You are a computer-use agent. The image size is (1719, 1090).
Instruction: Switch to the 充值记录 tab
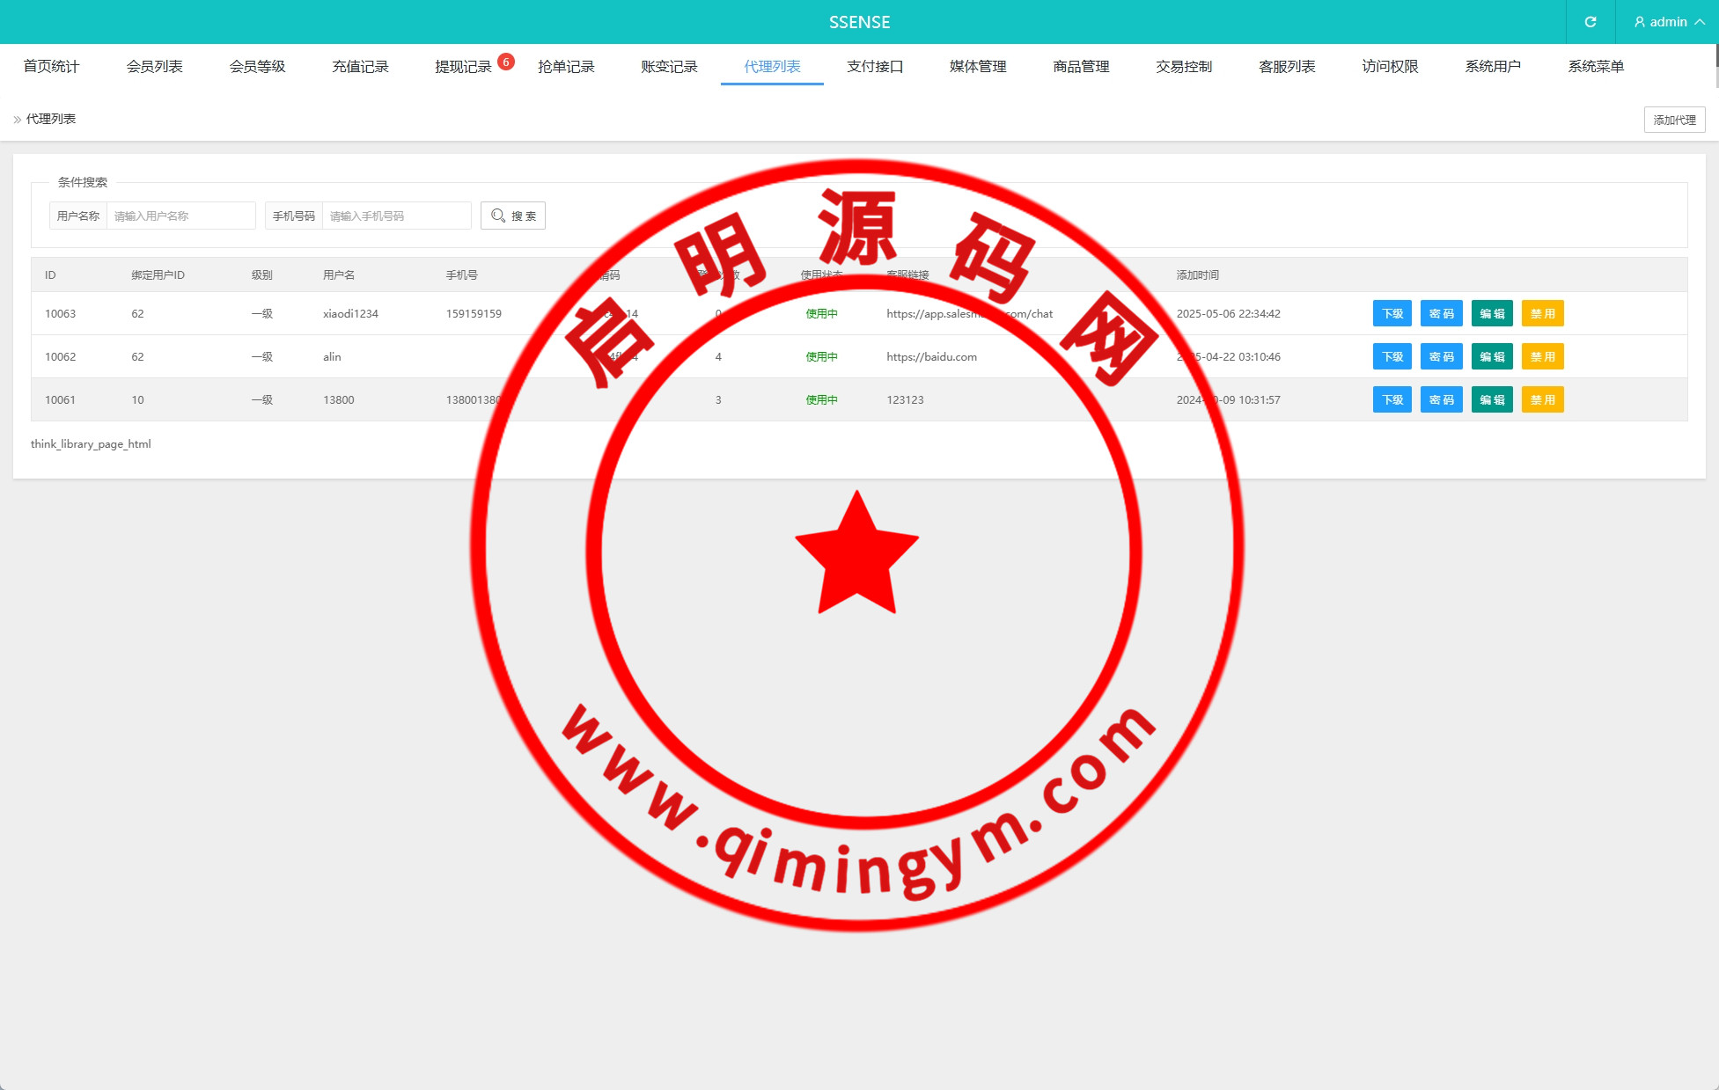click(x=360, y=67)
